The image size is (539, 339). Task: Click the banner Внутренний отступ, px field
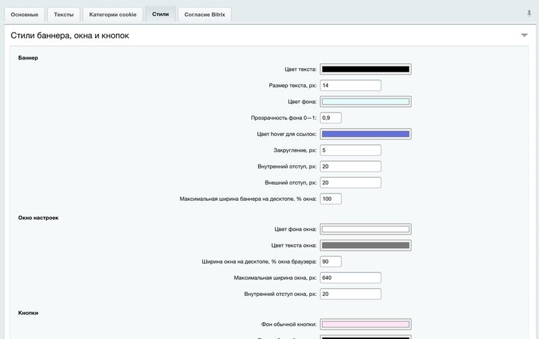click(x=350, y=166)
